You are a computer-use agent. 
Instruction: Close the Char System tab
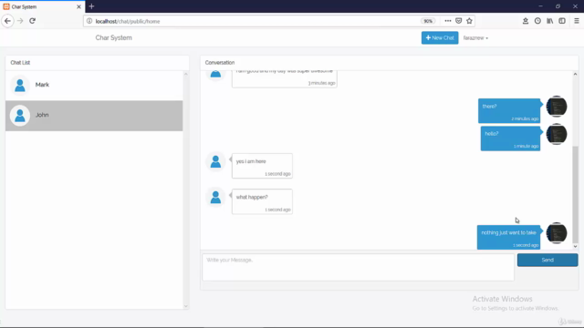pos(78,6)
